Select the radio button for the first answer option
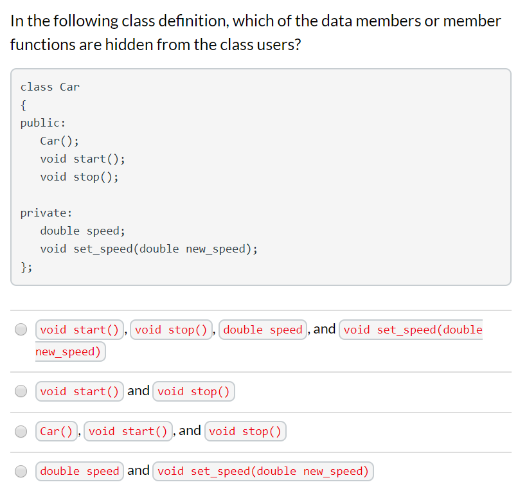Screen dimensions: 527x498 (21, 329)
